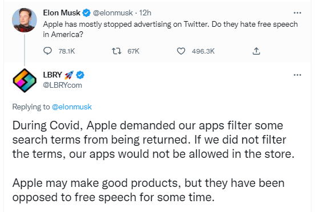Click the rocket emoji next to LBRY
The width and height of the screenshot is (316, 212).
[69, 75]
